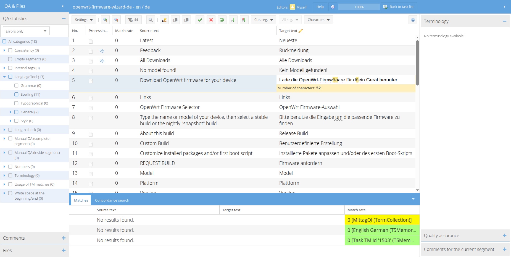Click the target text editor of segment 5

(x=345, y=80)
